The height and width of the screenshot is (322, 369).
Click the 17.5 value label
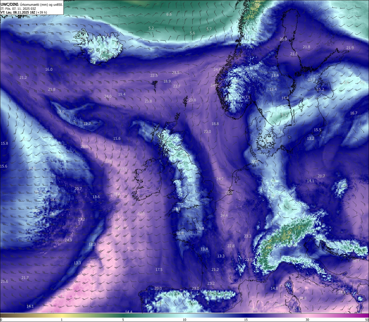(159, 270)
